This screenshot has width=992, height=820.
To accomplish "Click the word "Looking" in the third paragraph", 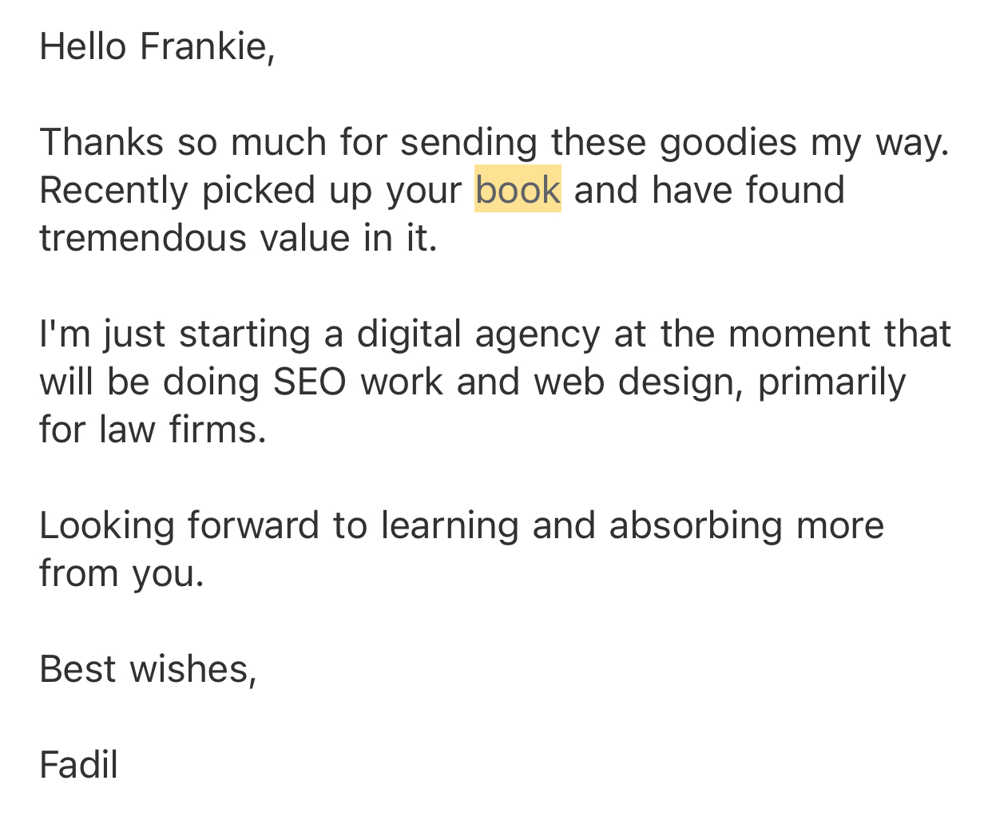I will tap(106, 525).
